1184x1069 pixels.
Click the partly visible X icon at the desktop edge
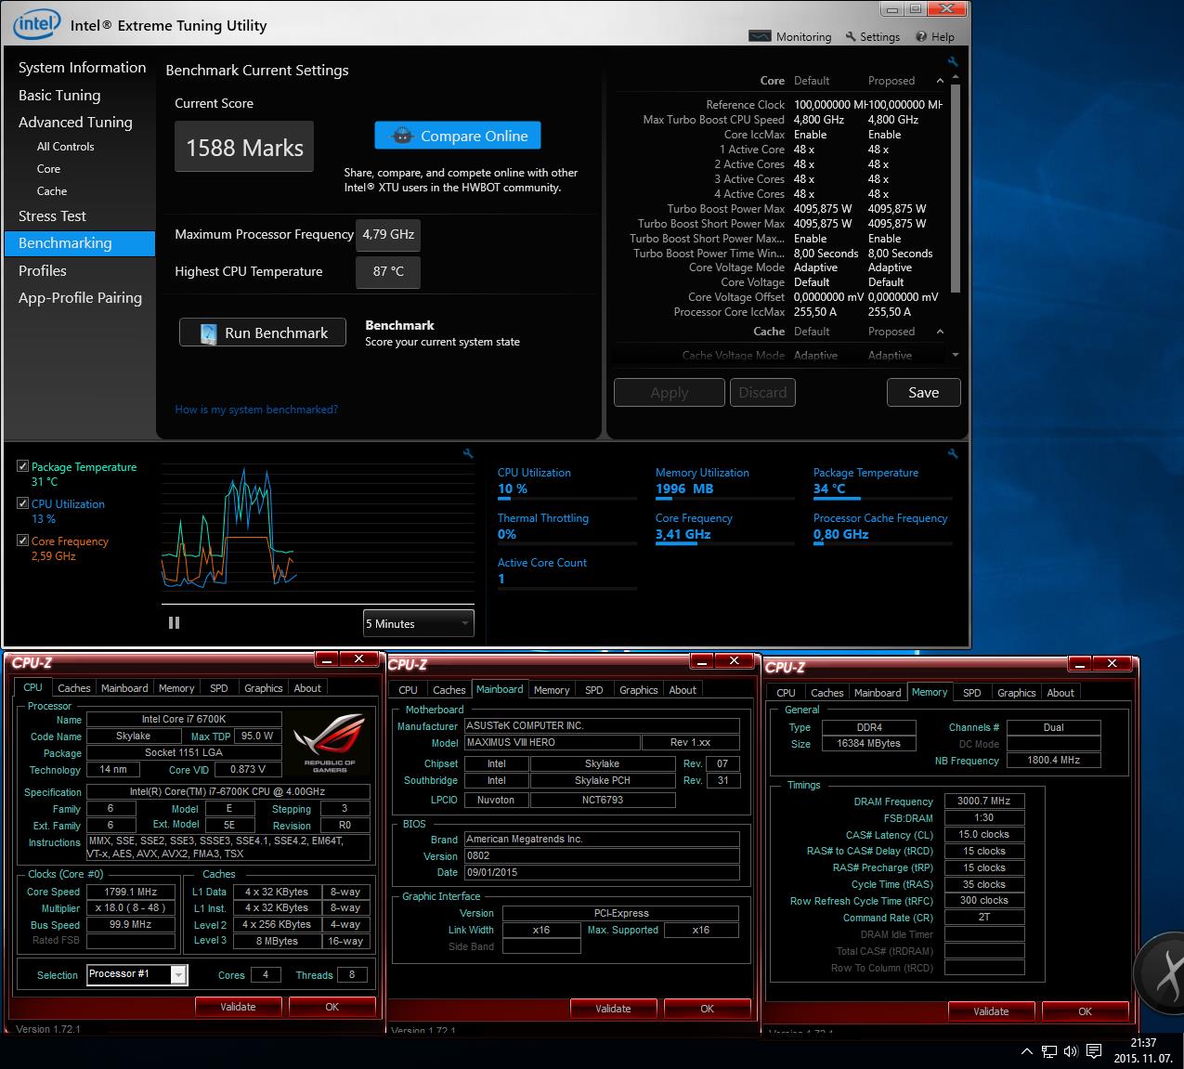(x=1162, y=975)
